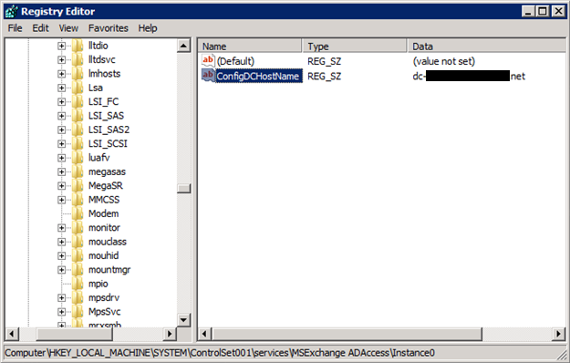Viewport: 570px width, 363px height.
Task: Click the mouclass folder icon
Action: tap(78, 242)
